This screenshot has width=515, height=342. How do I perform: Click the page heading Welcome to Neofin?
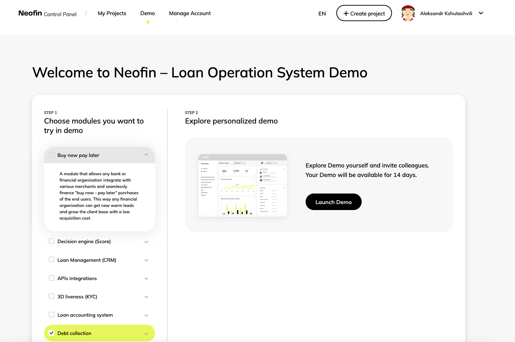(x=200, y=72)
